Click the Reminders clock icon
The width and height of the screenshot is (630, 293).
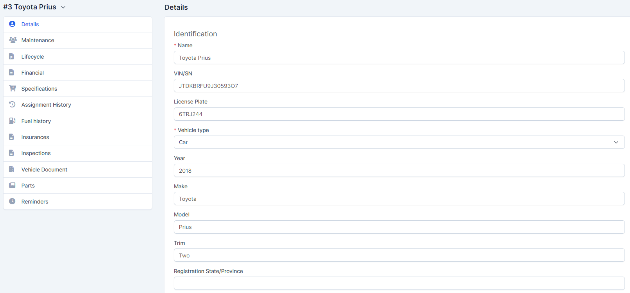(x=12, y=202)
